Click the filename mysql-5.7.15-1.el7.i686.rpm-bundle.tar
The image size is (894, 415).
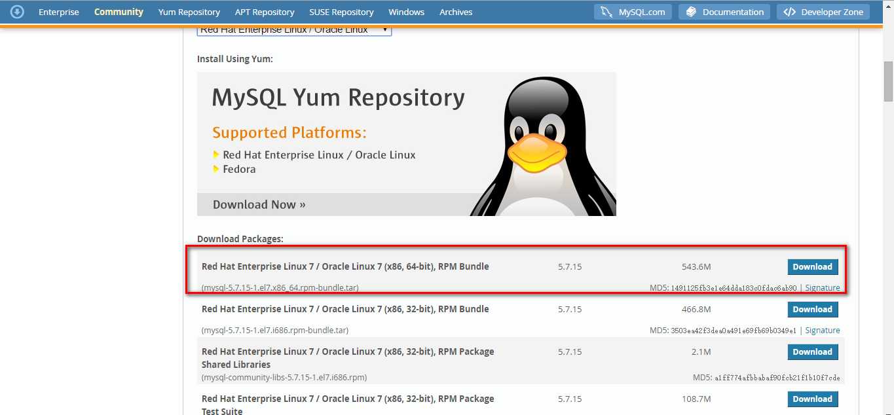(x=275, y=330)
